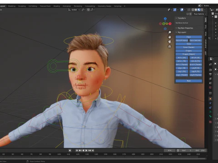Select rendered viewport shading

(202, 10)
